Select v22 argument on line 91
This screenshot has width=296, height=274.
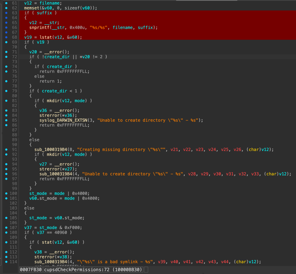(187, 149)
